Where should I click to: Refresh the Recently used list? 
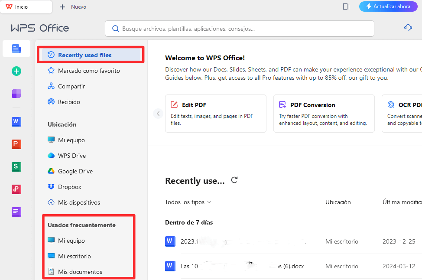coord(234,180)
